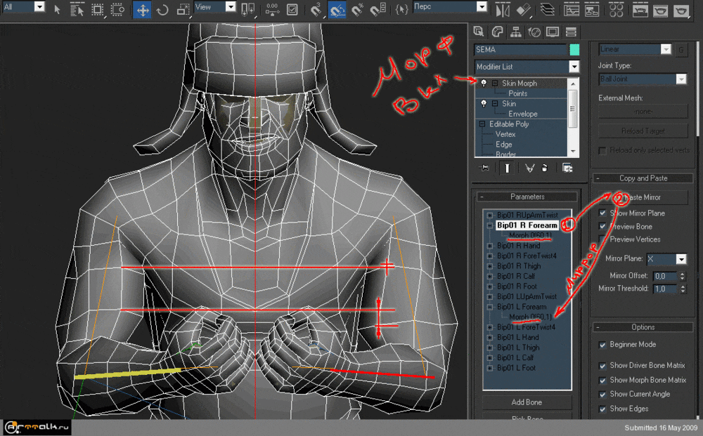Uncheck Show Mirror Plane checkbox
Image resolution: width=703 pixels, height=436 pixels.
pos(602,213)
